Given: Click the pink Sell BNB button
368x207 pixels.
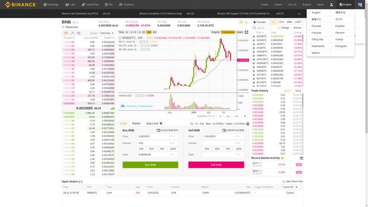Looking at the screenshot, I should tap(216, 165).
